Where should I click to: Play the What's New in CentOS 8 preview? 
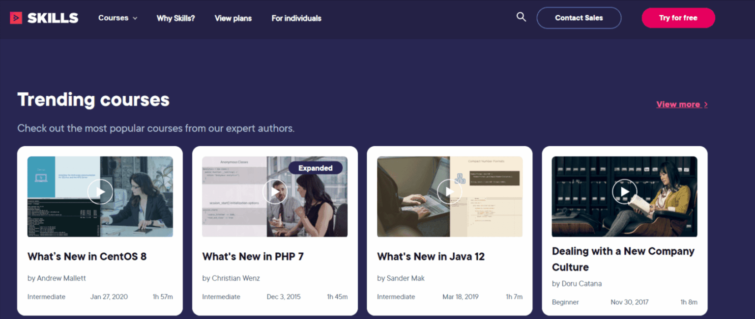tap(100, 191)
